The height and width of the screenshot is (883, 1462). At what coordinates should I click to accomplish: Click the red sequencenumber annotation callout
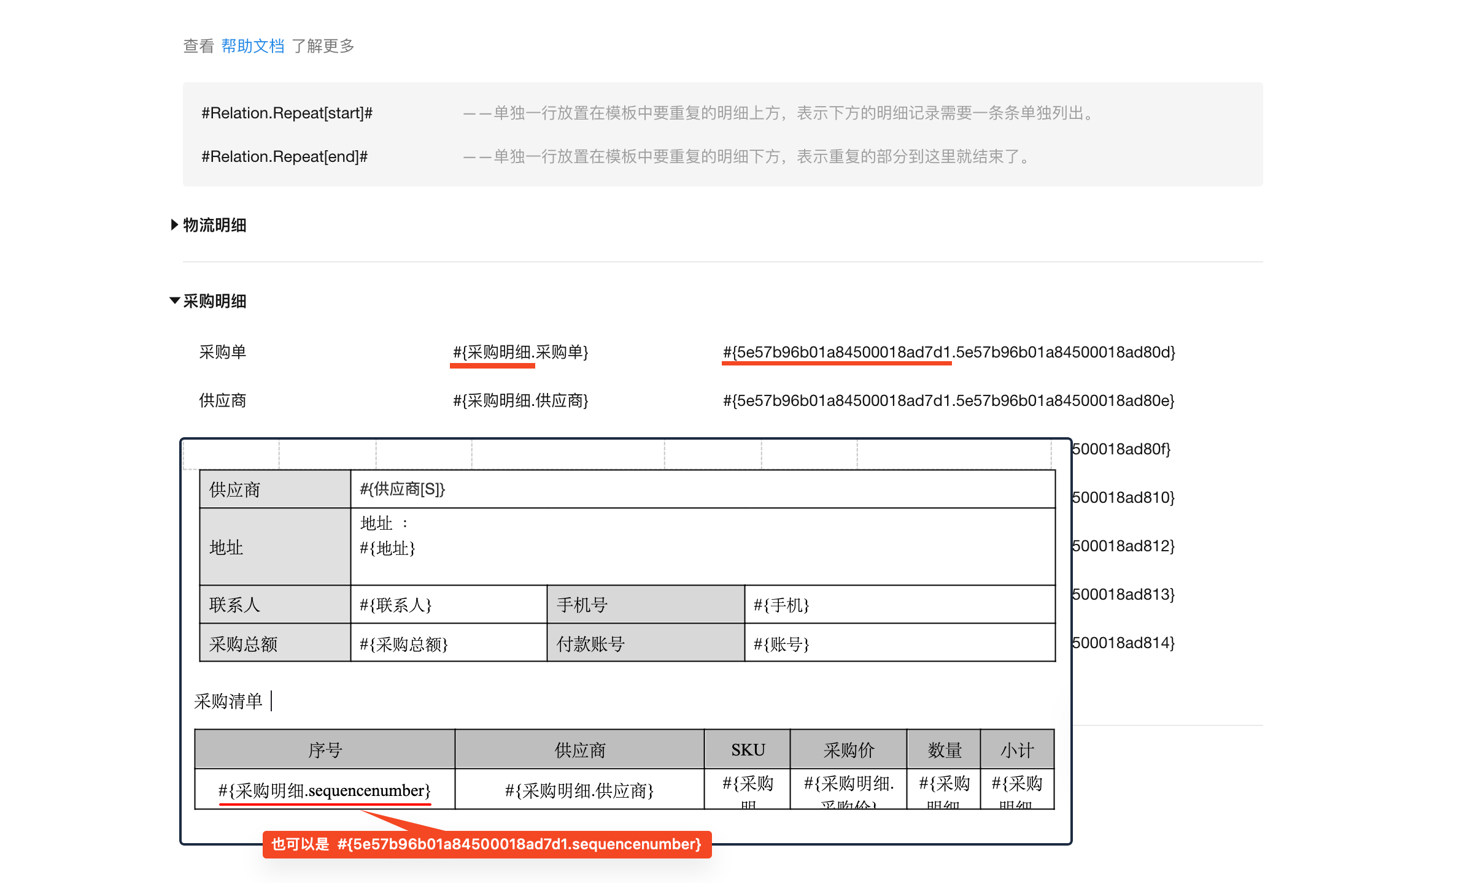487,844
